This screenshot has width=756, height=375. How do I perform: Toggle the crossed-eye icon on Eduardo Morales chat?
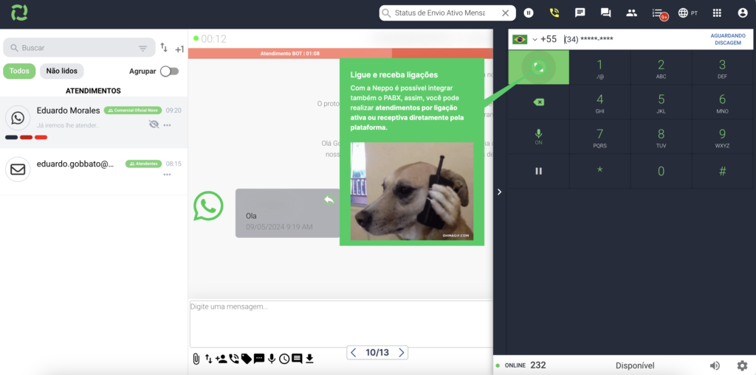(154, 125)
